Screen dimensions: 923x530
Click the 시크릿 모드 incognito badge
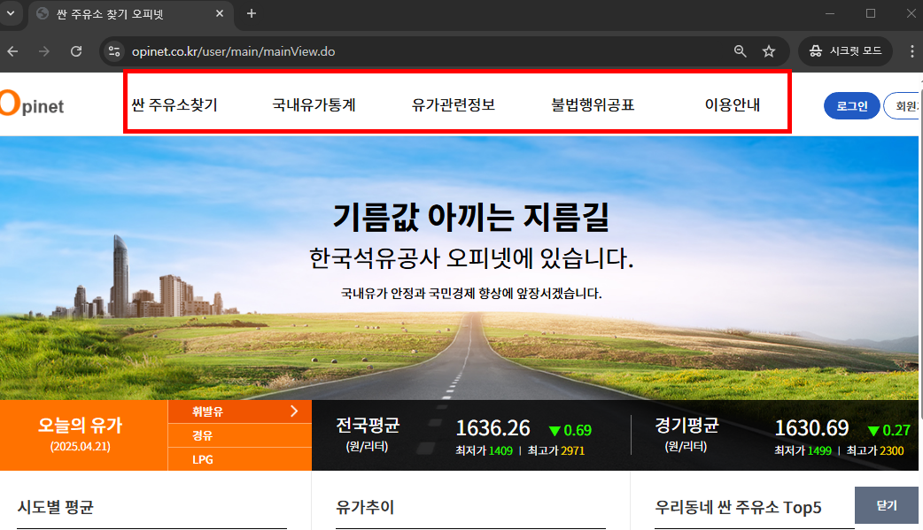(843, 50)
